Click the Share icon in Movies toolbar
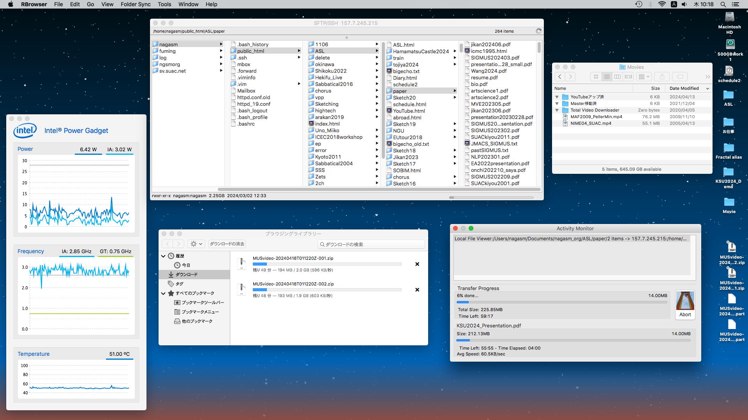Screen dimensions: 748x420 coord(662,77)
